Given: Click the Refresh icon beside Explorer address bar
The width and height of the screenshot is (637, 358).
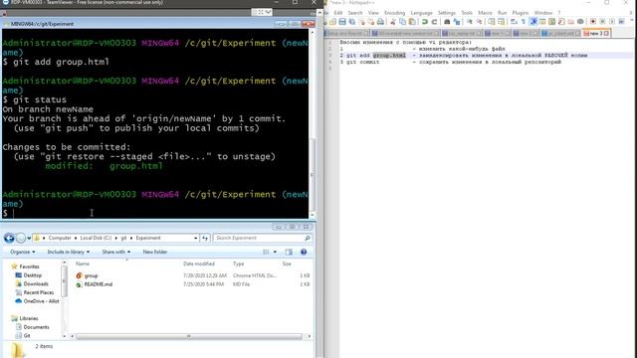Looking at the screenshot, I should tap(205, 238).
